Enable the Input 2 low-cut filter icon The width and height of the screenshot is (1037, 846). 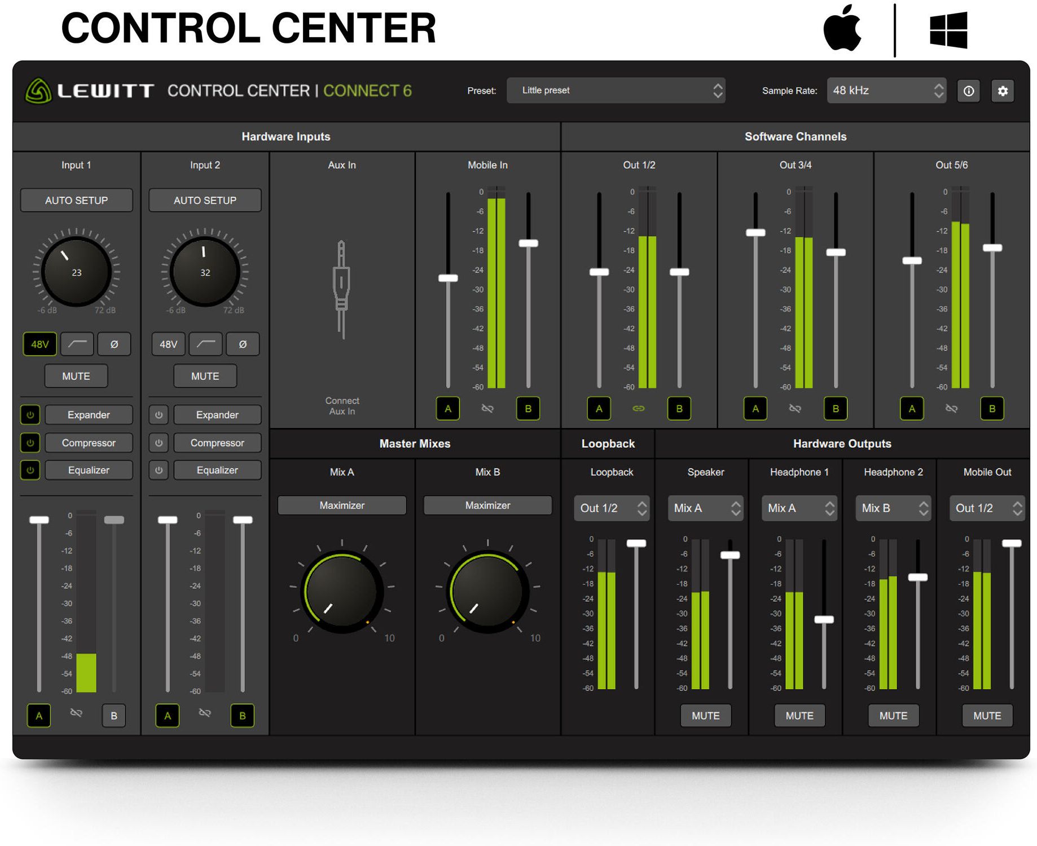[x=205, y=344]
